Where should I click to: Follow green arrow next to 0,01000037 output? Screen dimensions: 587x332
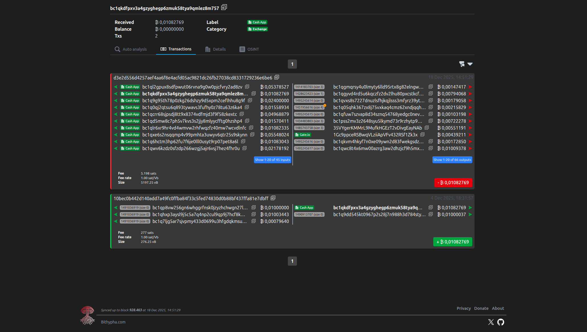470,214
